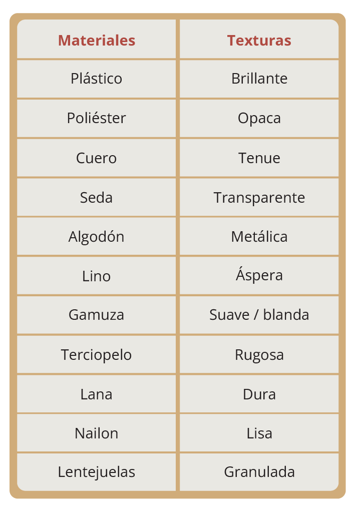Viewport: 358px width, 507px height.
Task: Click the Áspera texture cell
Action: 259,276
